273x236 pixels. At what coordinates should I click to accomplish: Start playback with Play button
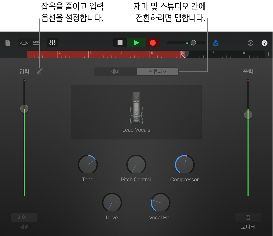136,43
